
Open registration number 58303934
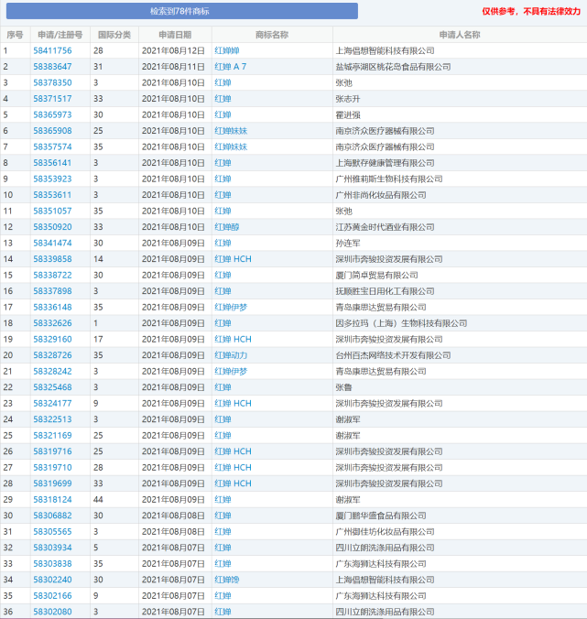point(52,548)
